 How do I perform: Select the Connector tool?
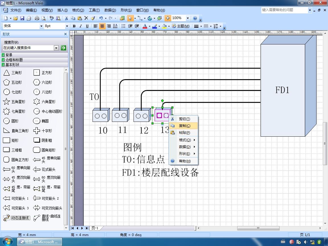pyautogui.click(x=140, y=19)
